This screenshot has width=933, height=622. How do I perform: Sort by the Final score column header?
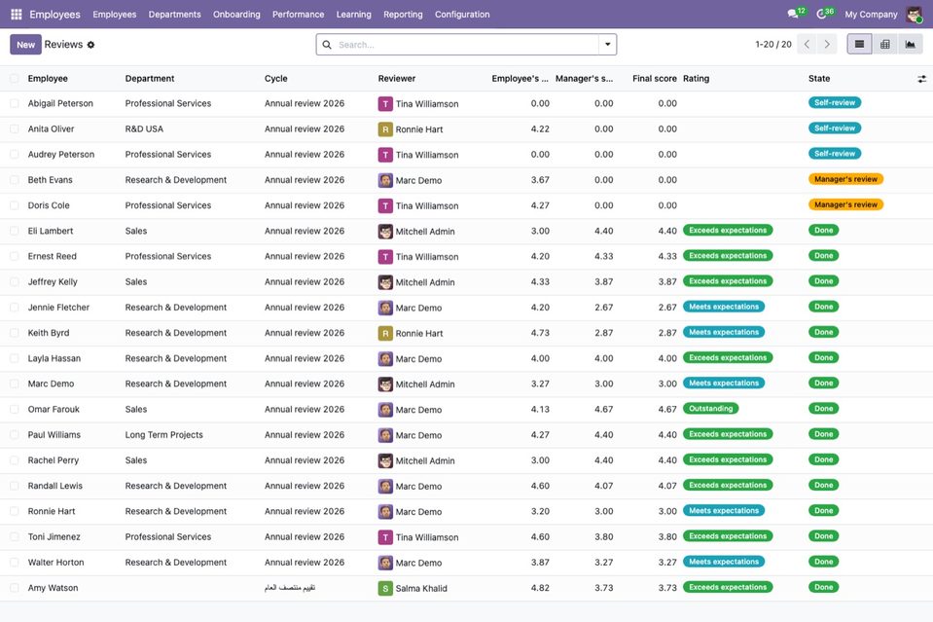654,79
